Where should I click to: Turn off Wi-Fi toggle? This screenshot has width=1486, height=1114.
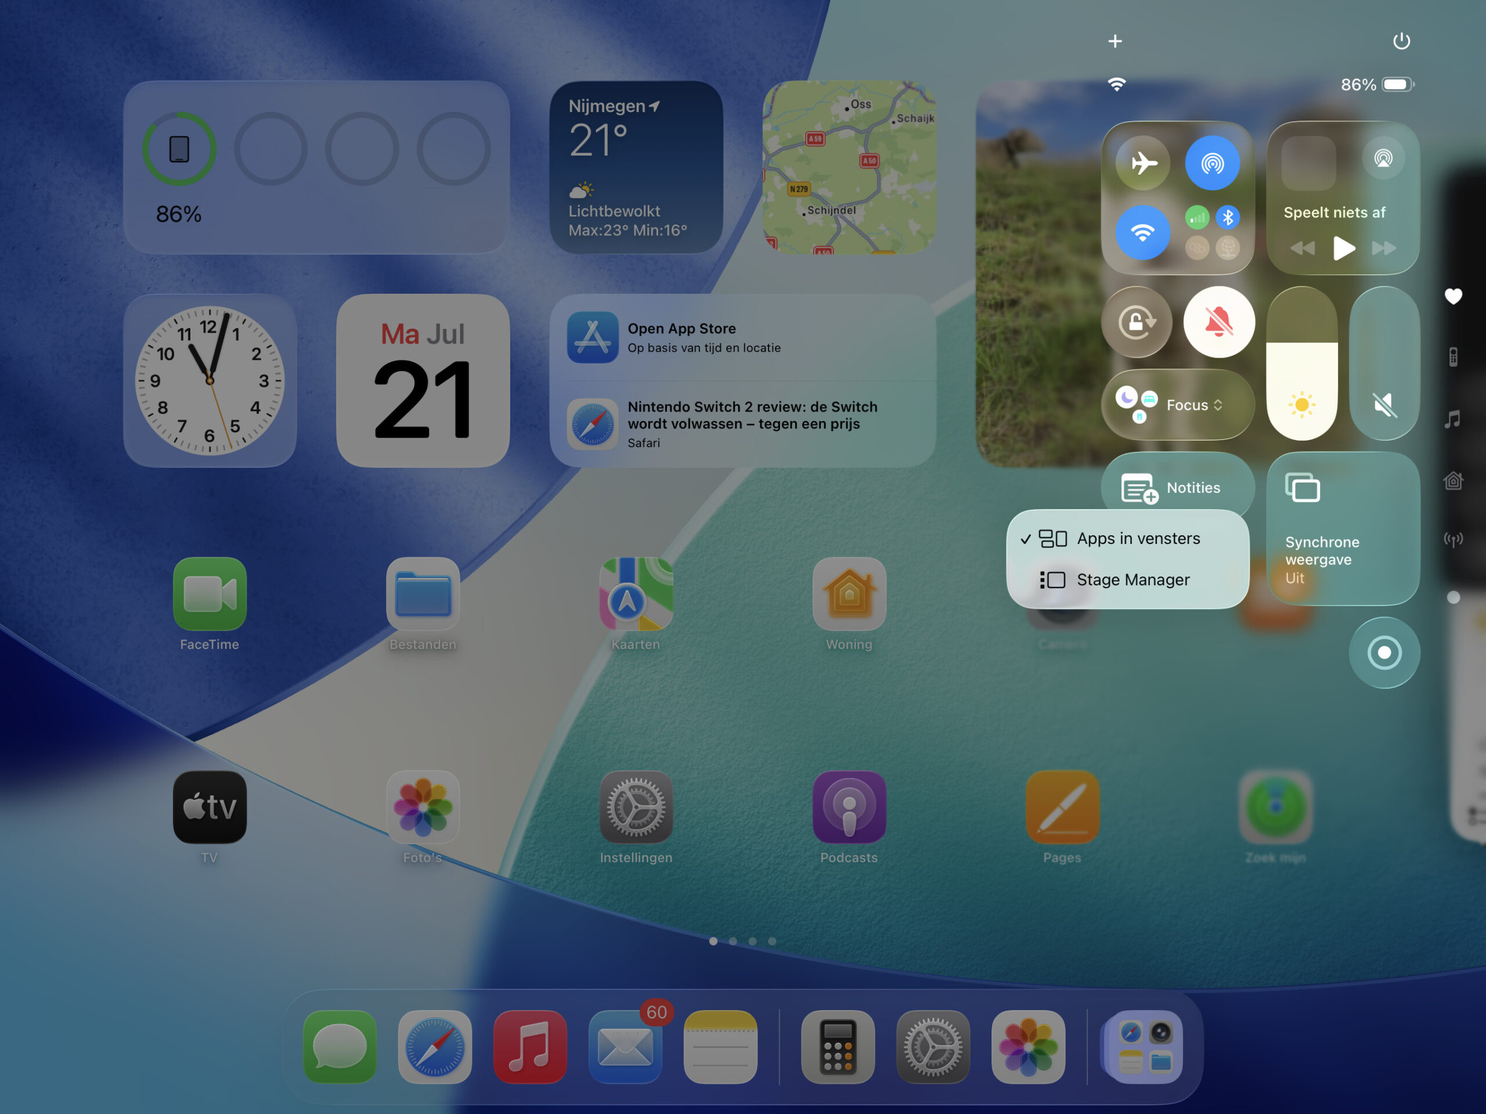[x=1142, y=232]
